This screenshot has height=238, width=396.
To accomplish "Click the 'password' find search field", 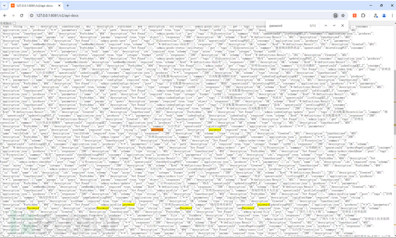I will point(287,25).
